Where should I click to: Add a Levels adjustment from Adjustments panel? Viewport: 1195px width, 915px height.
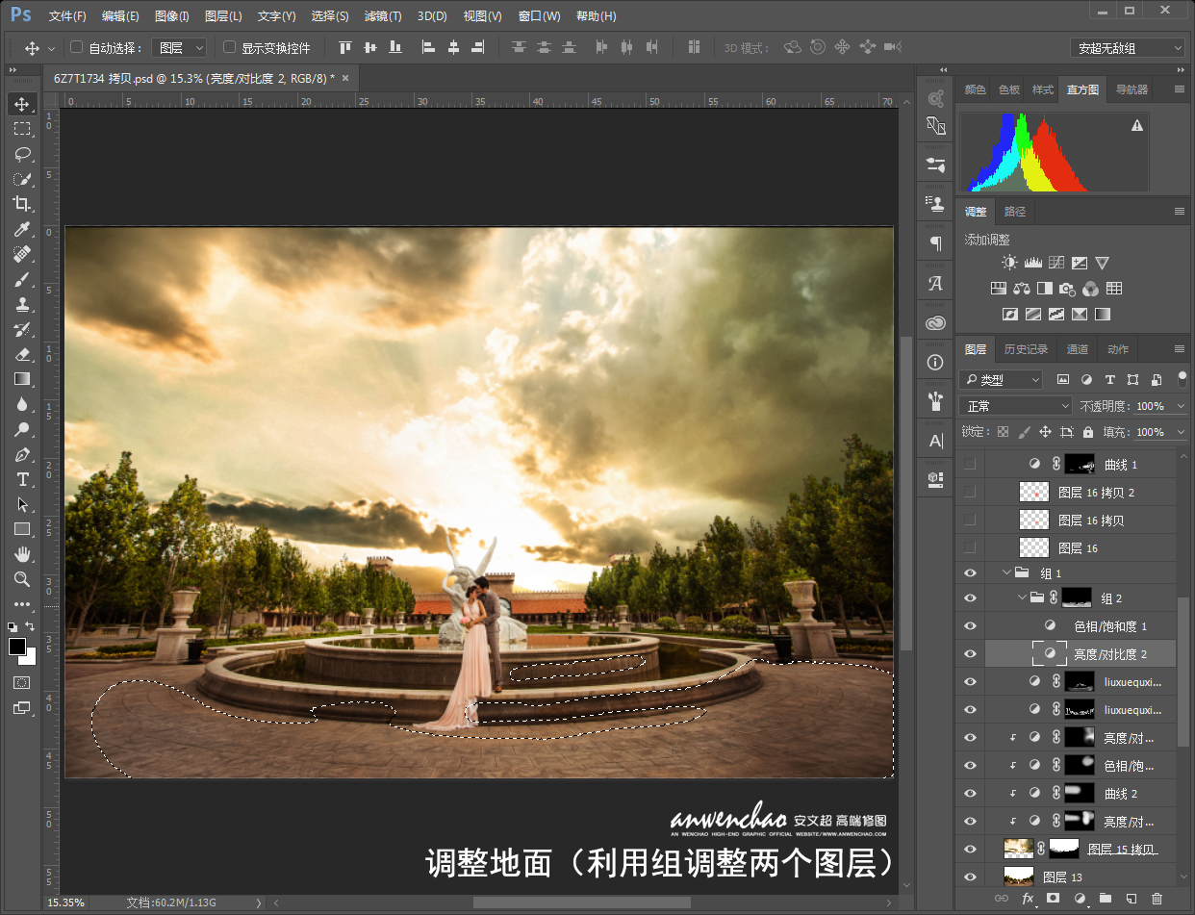tap(1032, 263)
